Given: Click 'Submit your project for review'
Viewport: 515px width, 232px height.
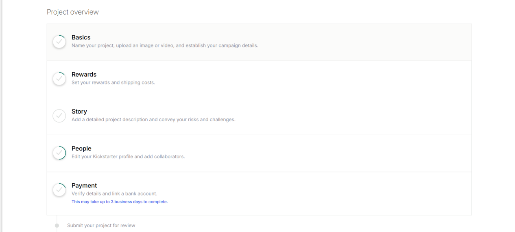Looking at the screenshot, I should [x=101, y=226].
